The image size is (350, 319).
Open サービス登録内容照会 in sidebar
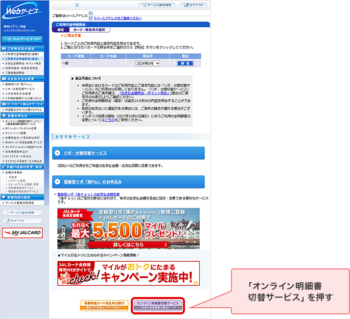coord(19,203)
